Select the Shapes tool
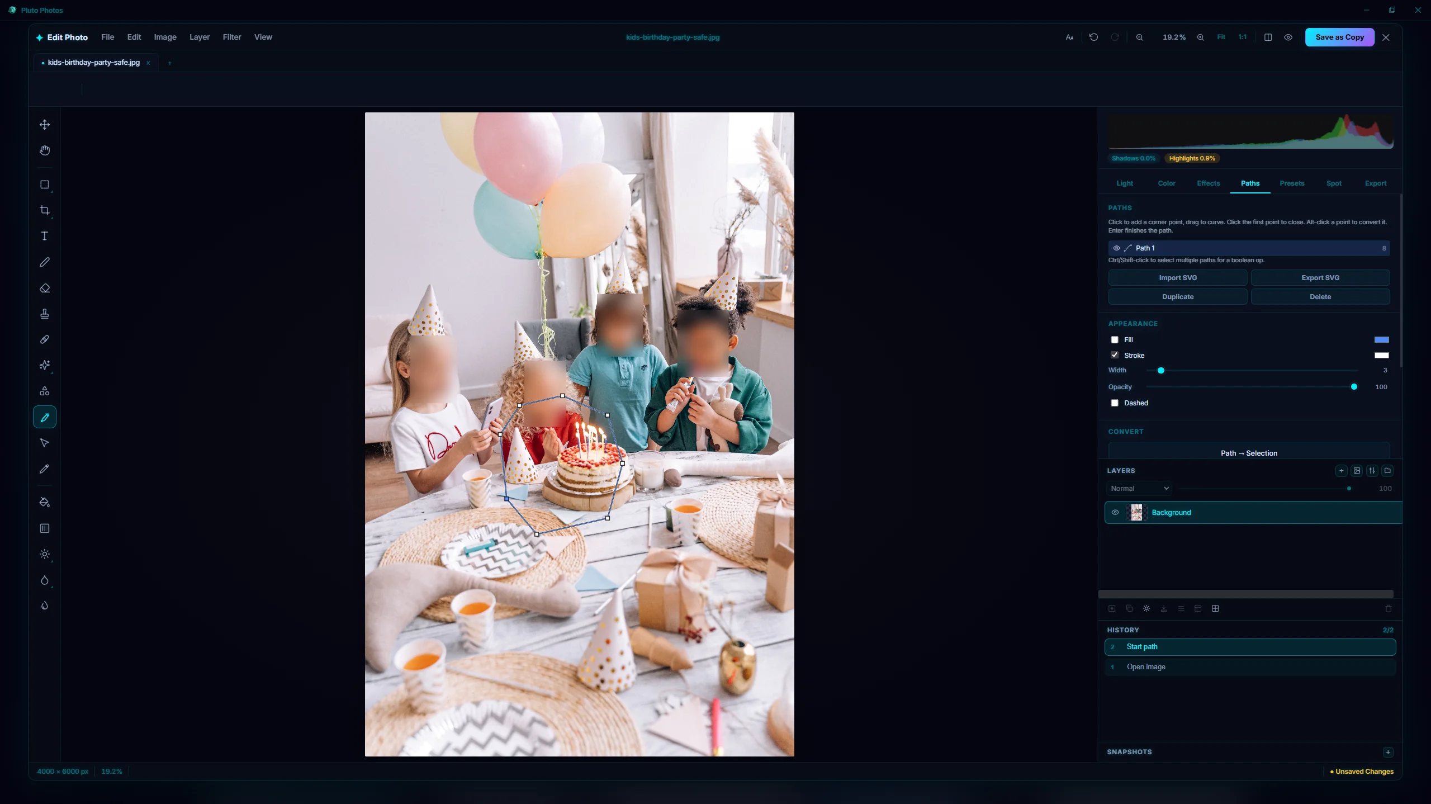 (x=45, y=391)
